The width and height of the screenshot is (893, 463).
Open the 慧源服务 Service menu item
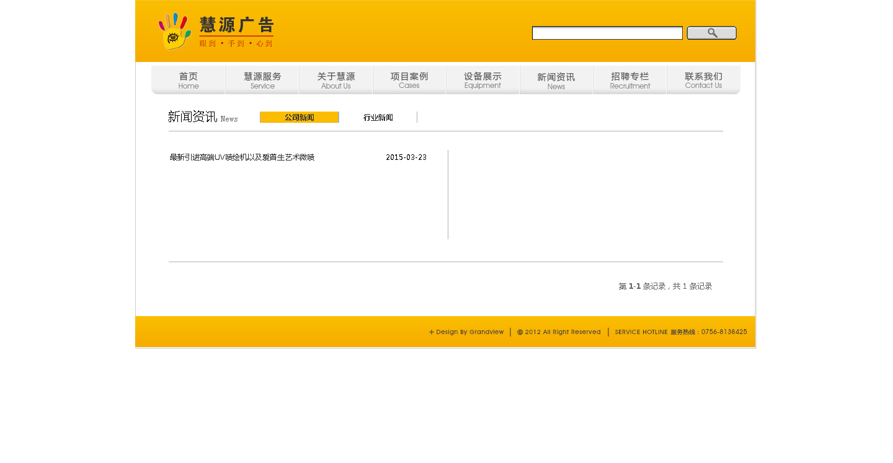[262, 81]
